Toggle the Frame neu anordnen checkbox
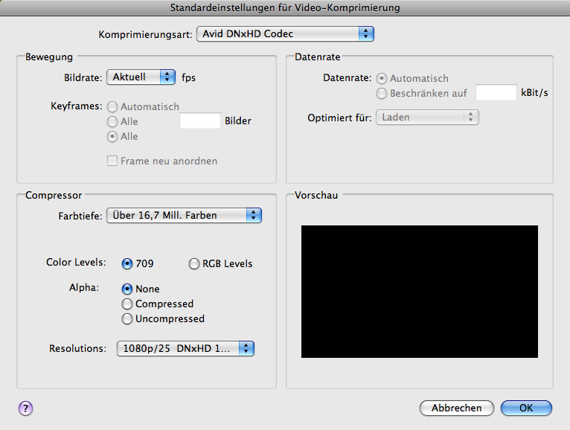Screen dimensions: 570x430 point(113,161)
